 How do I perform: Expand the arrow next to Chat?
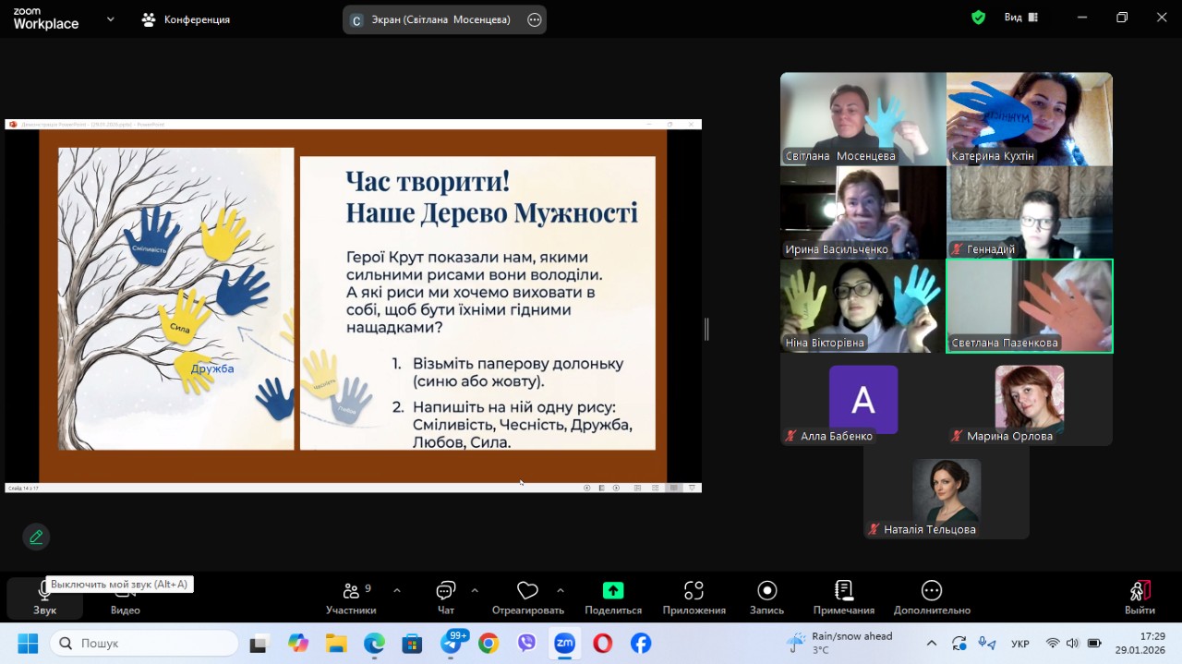[x=475, y=590]
